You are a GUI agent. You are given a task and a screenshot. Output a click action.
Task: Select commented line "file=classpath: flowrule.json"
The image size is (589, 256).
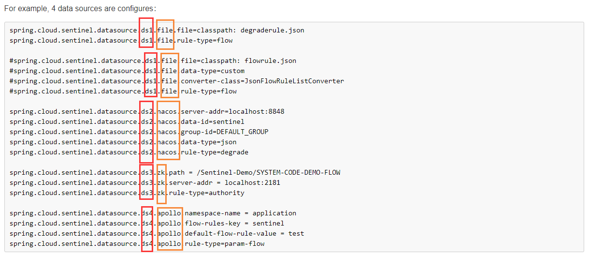tap(153, 61)
